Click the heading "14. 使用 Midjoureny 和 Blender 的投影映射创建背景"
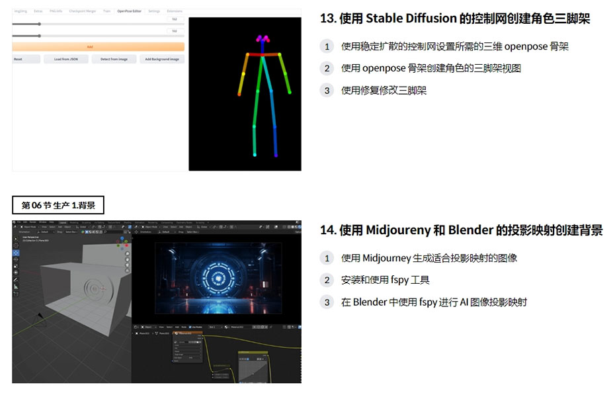 pos(462,230)
